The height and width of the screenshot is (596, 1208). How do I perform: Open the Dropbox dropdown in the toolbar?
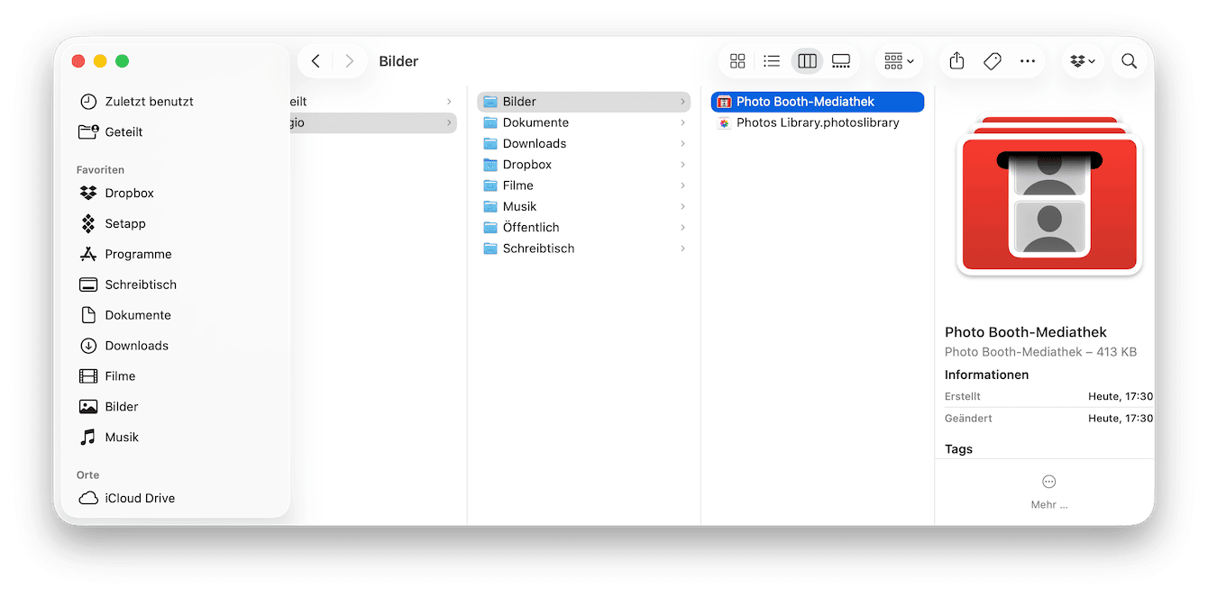pos(1083,60)
